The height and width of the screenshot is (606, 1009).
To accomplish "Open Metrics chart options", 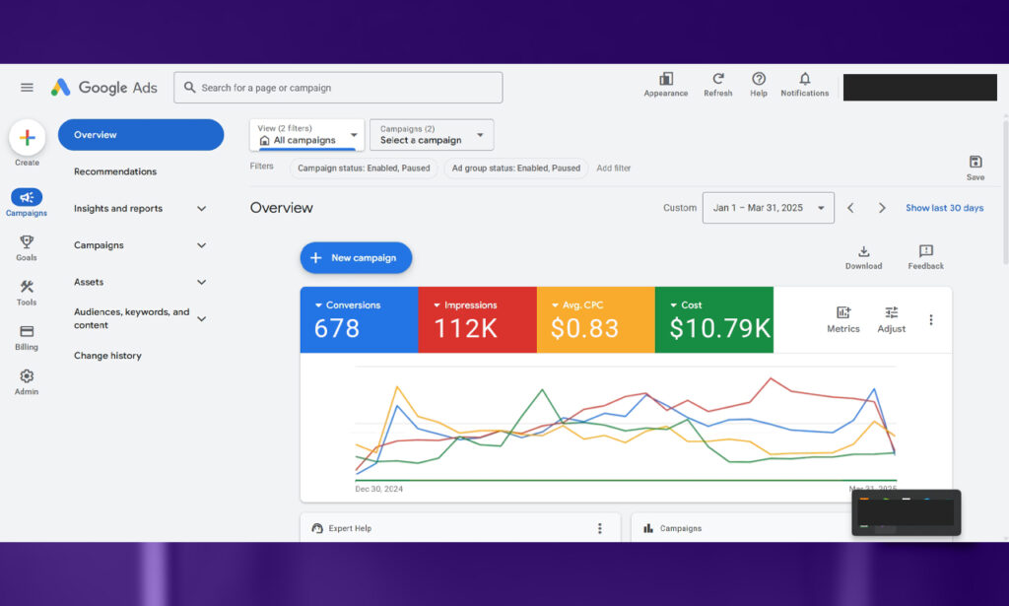I will tap(843, 319).
